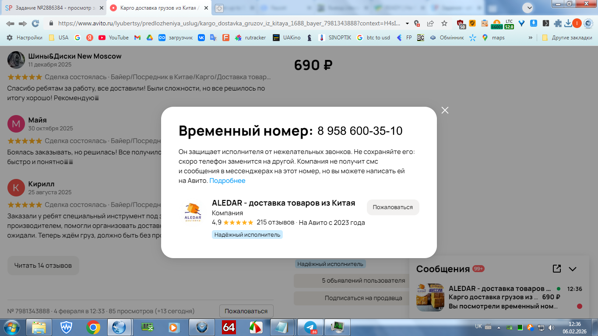This screenshot has height=336, width=598.
Task: Reload the page
Action: (36, 23)
